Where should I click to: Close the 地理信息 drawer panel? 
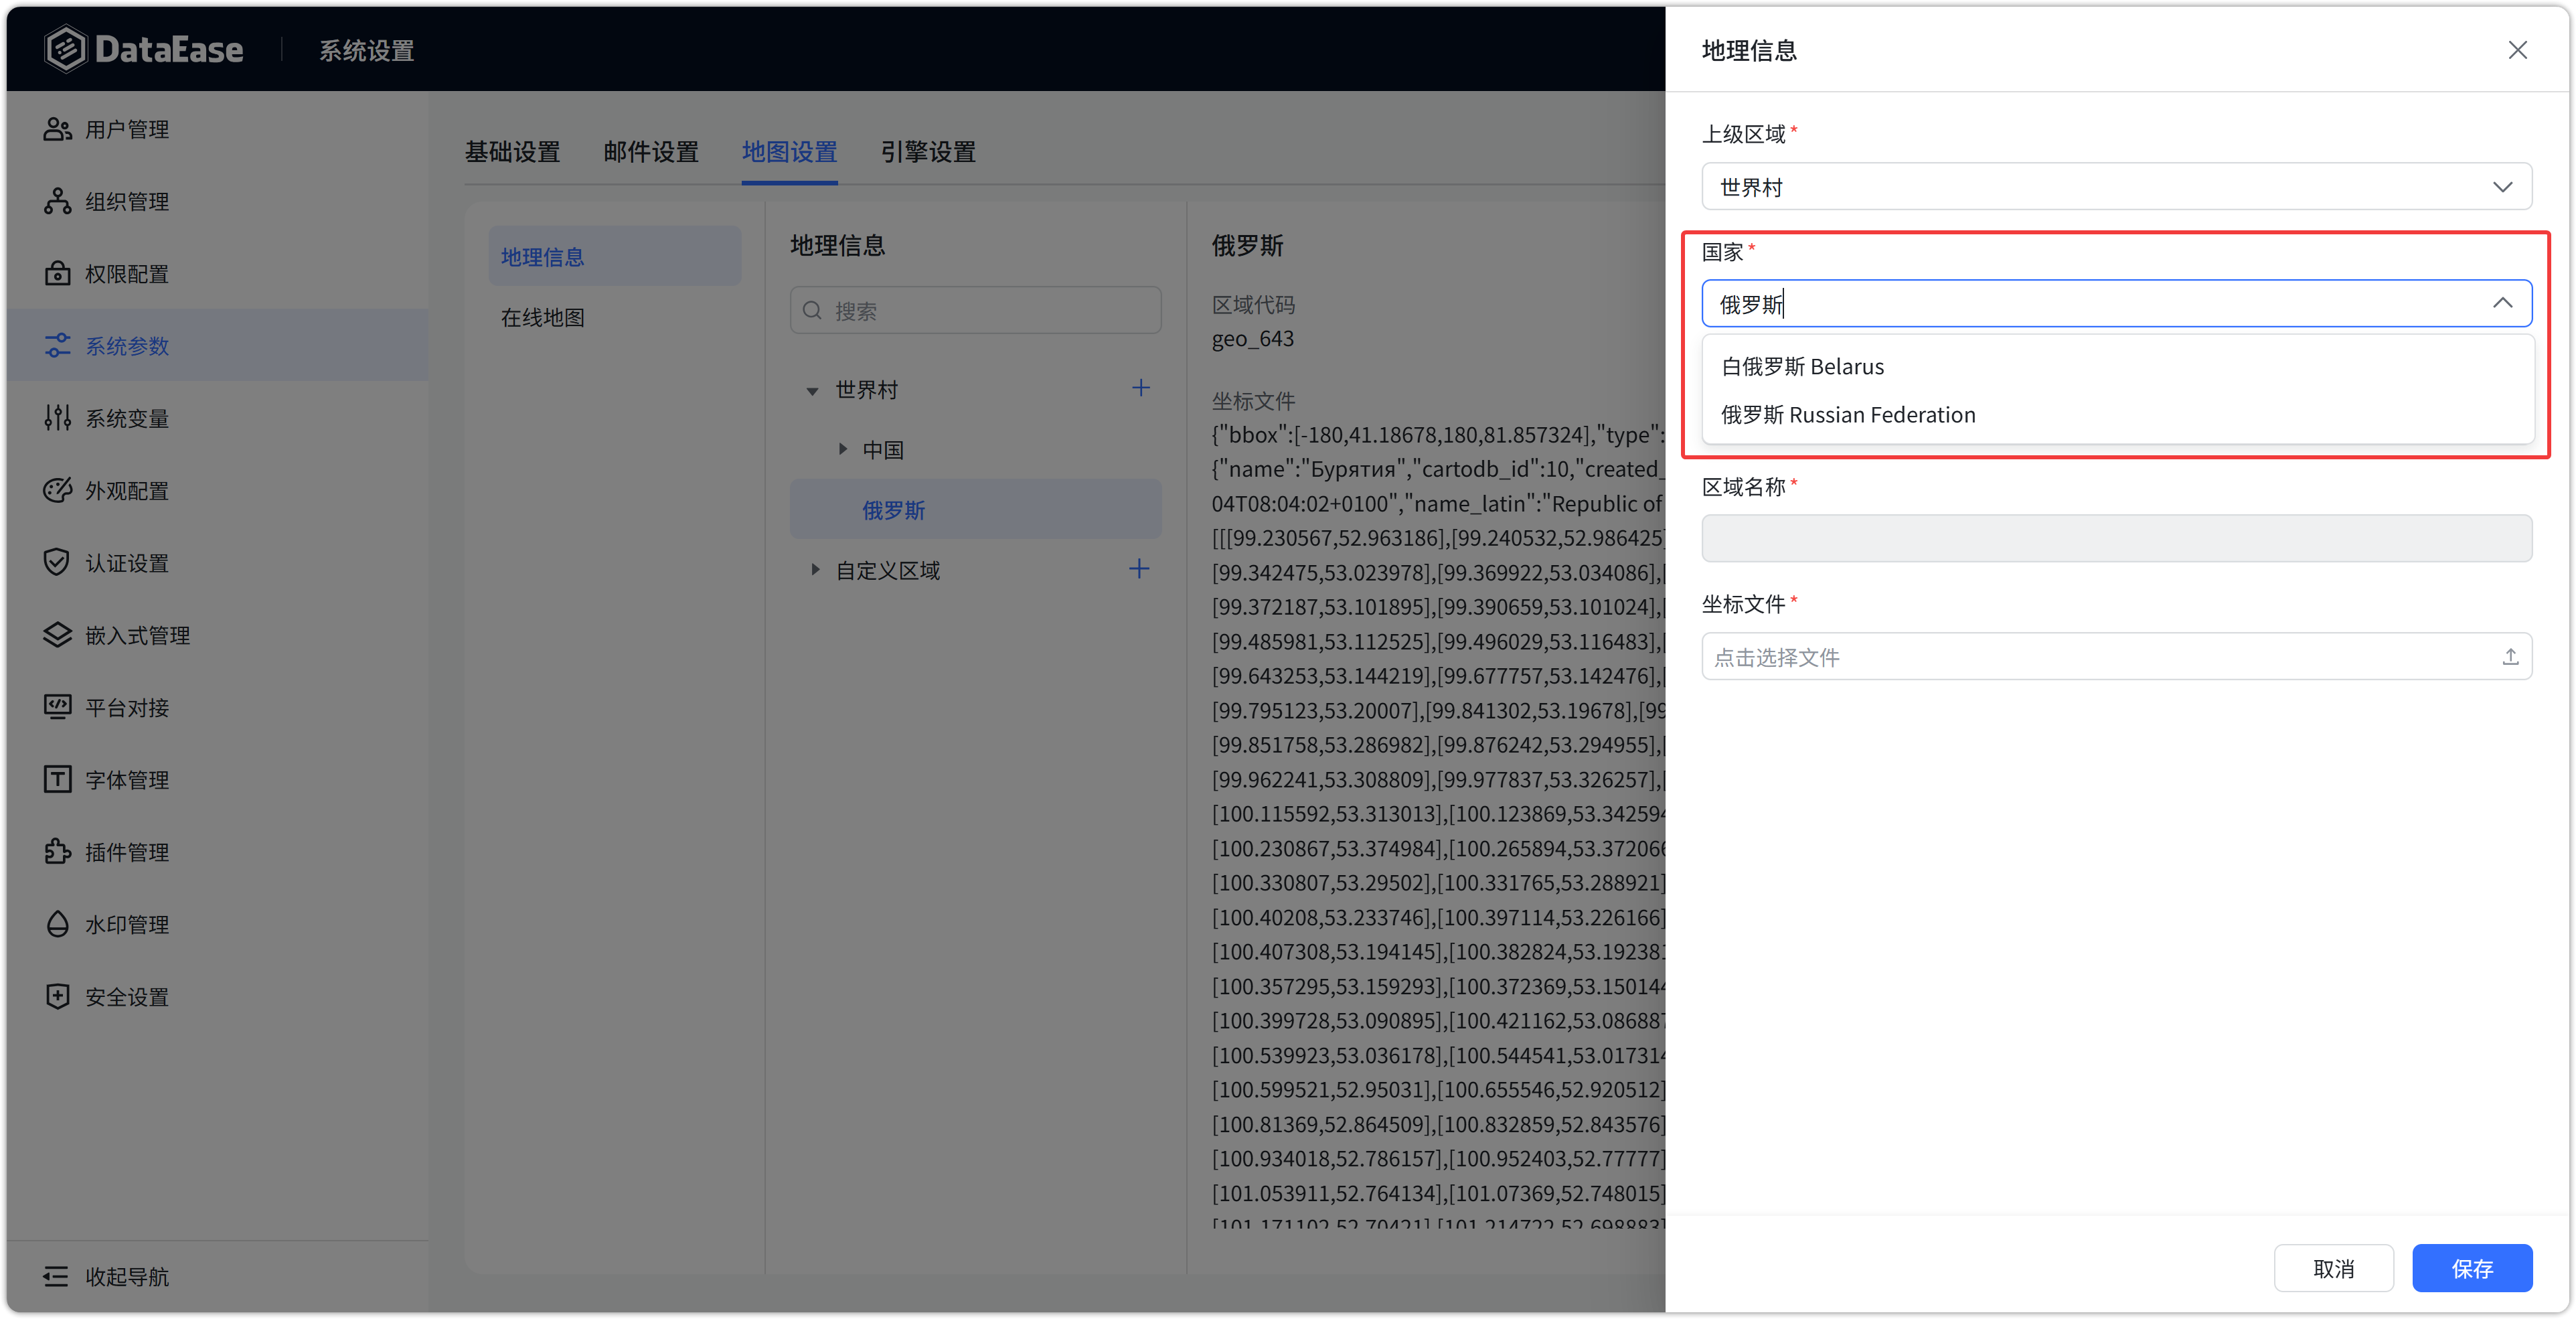[x=2517, y=50]
